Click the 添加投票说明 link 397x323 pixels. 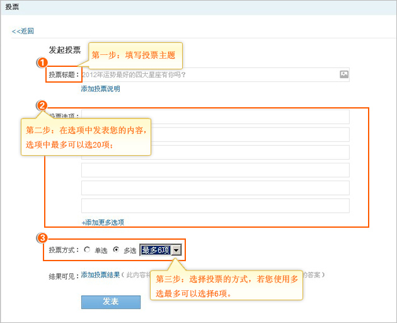pos(100,89)
